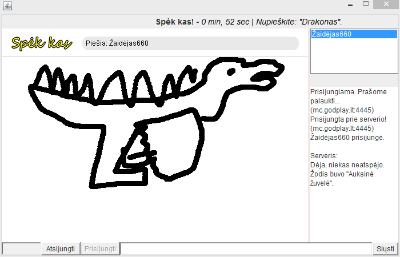Click the 'Piešia: Žaidėjas660' status label

[190, 43]
